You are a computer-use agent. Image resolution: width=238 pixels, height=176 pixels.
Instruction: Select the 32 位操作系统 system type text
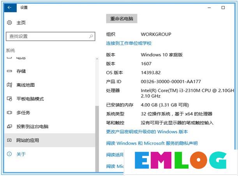[x=176, y=114]
